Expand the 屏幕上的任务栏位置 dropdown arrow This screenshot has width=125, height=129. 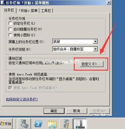(95, 42)
